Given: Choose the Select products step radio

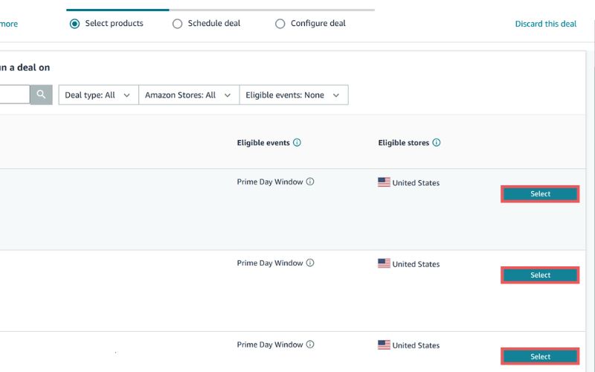Looking at the screenshot, I should tap(75, 24).
